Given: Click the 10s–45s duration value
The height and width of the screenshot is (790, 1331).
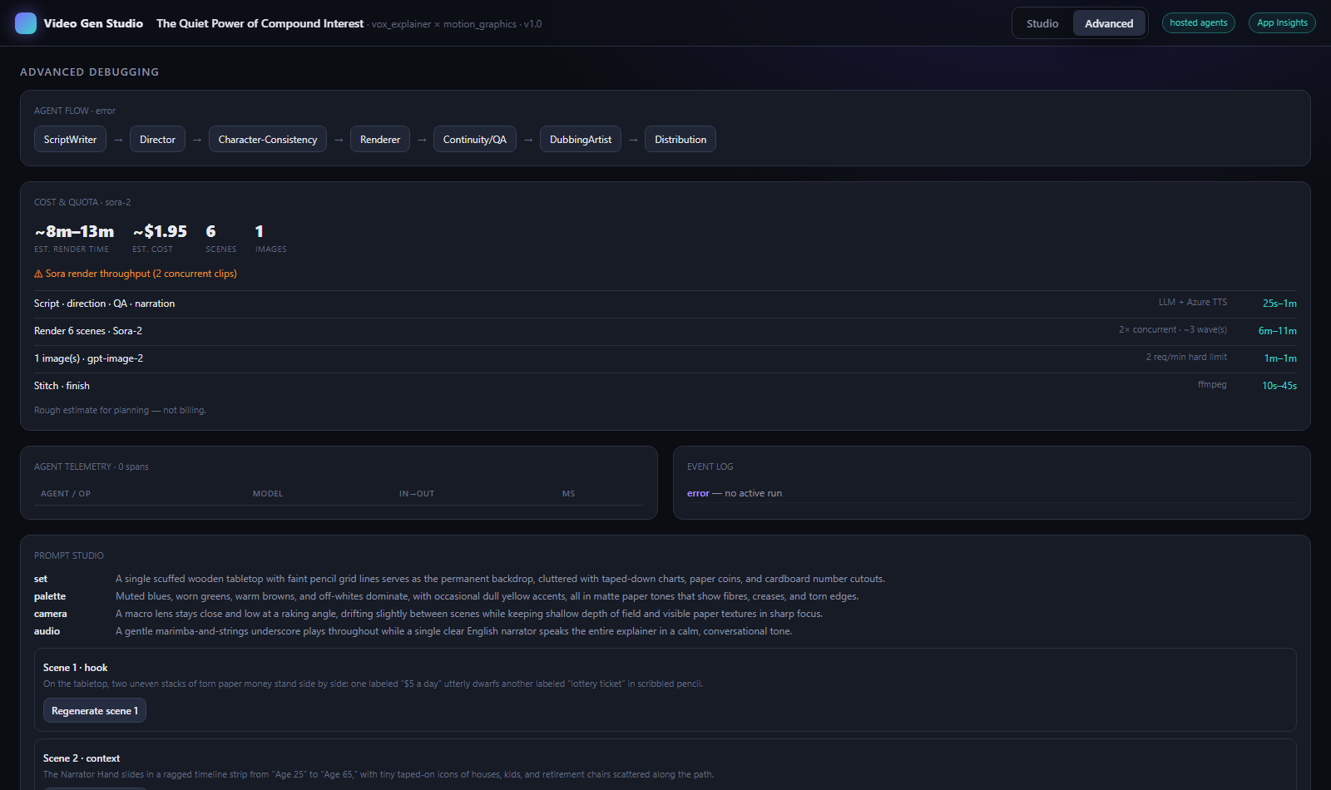Looking at the screenshot, I should click(x=1279, y=386).
